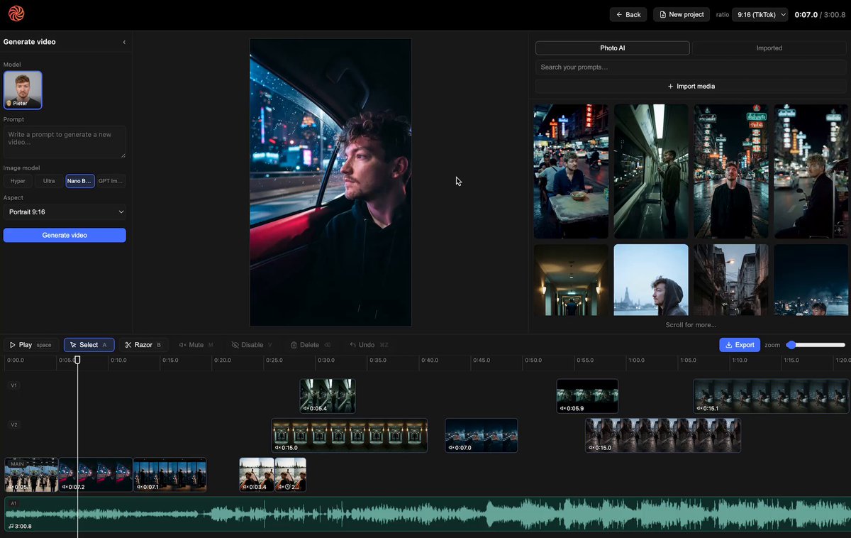Focus the video prompt text box
The image size is (851, 538).
(x=65, y=142)
